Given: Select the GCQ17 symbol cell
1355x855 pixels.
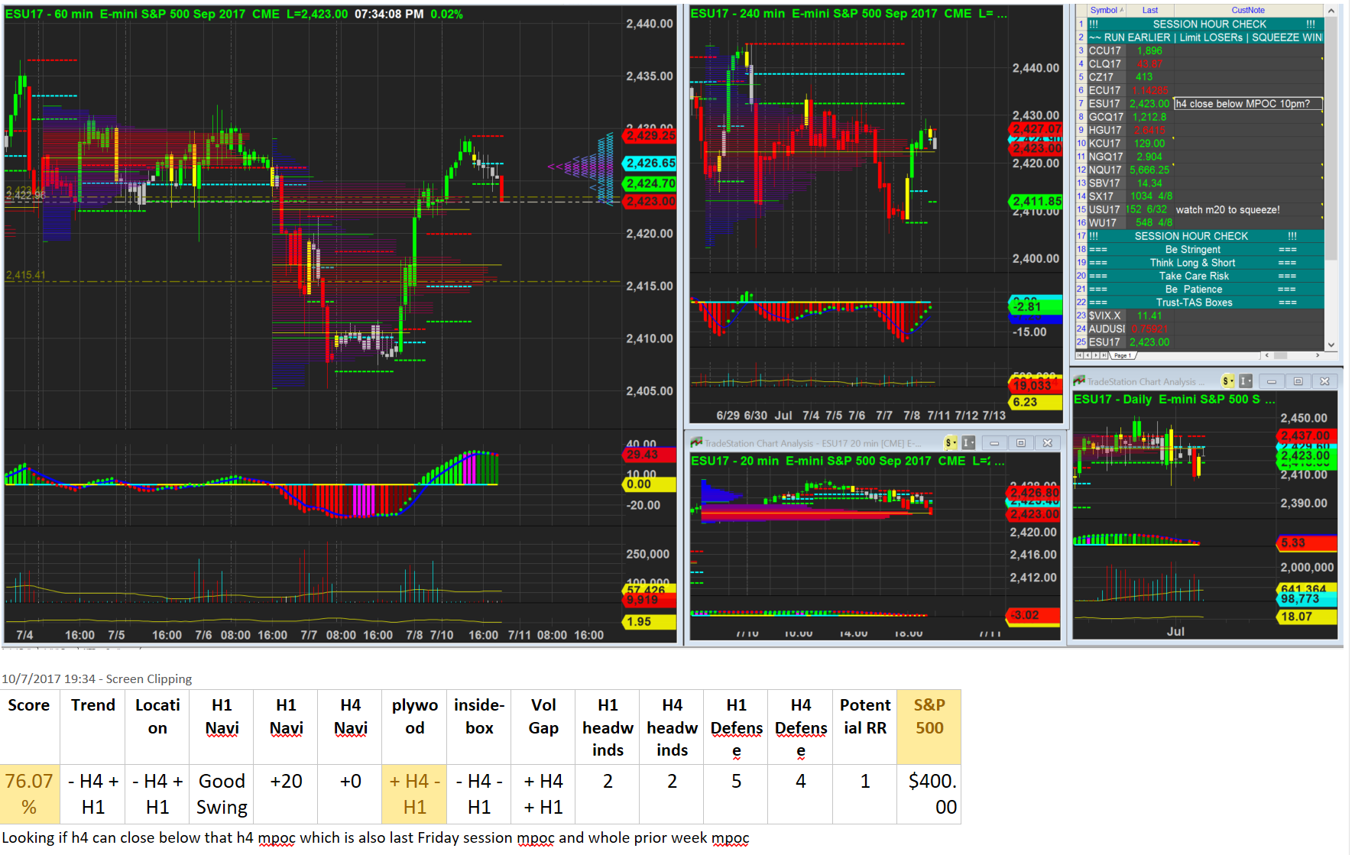Looking at the screenshot, I should point(1107,117).
